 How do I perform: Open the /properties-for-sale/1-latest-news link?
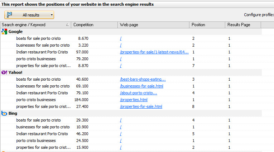pyautogui.click(x=154, y=52)
